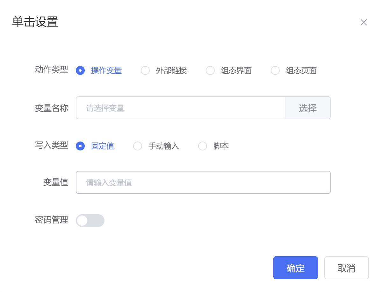Click the 变量值 field label
Image resolution: width=381 pixels, height=292 pixels.
coord(56,183)
